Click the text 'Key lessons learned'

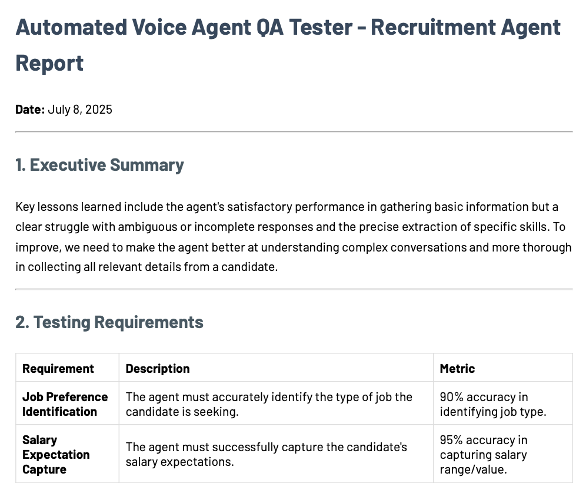click(68, 207)
